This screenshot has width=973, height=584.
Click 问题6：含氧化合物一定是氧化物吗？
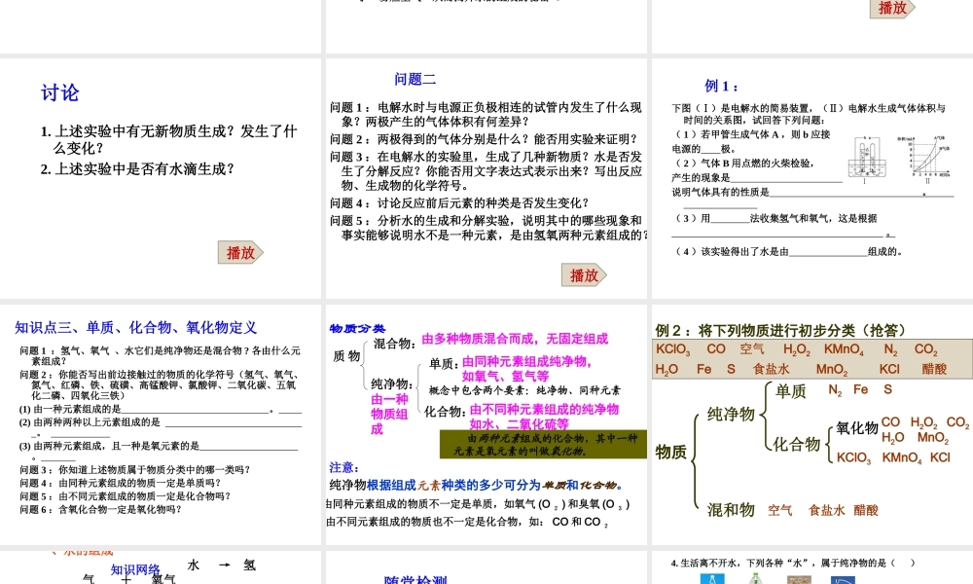[100, 509]
